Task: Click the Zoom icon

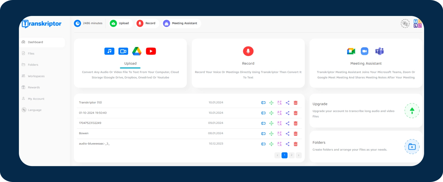Action: click(365, 51)
